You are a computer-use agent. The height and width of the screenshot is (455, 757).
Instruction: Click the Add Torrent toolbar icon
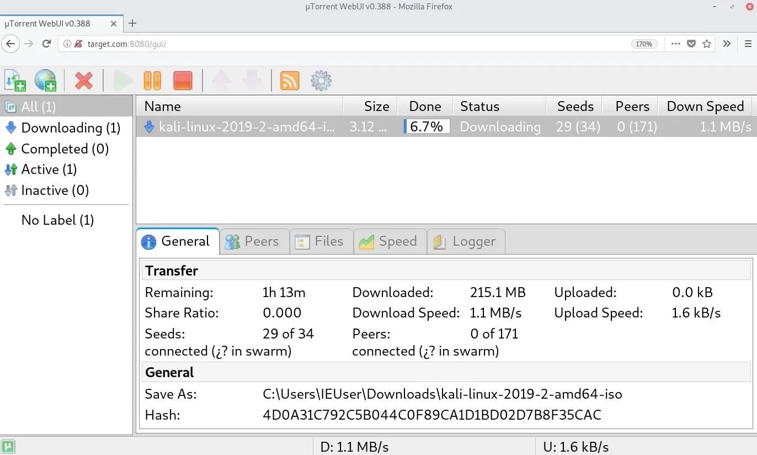[x=15, y=81]
